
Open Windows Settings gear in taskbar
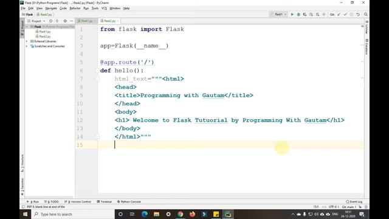(x=168, y=214)
